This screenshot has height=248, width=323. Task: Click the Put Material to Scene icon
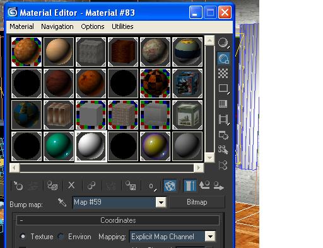33,186
